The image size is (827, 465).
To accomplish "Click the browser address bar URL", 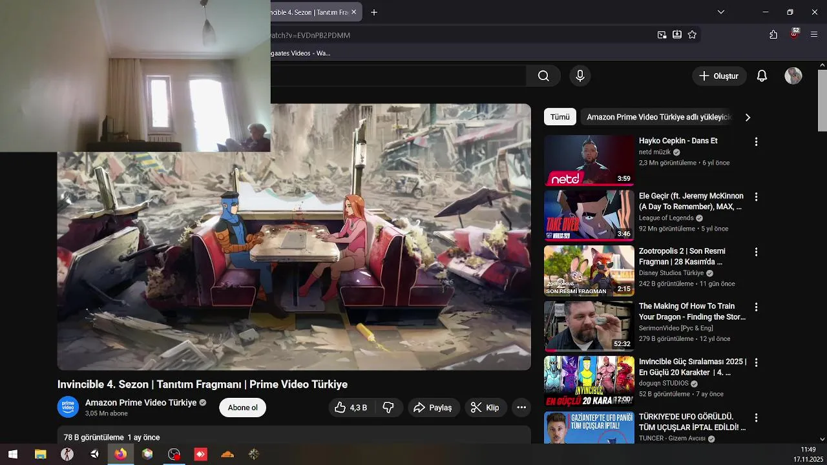I will 311,35.
